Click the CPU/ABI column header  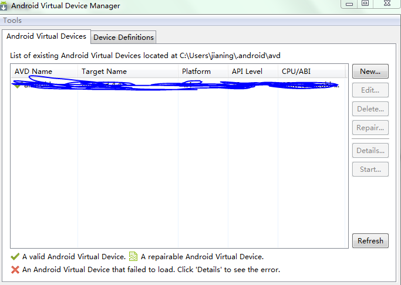point(312,72)
